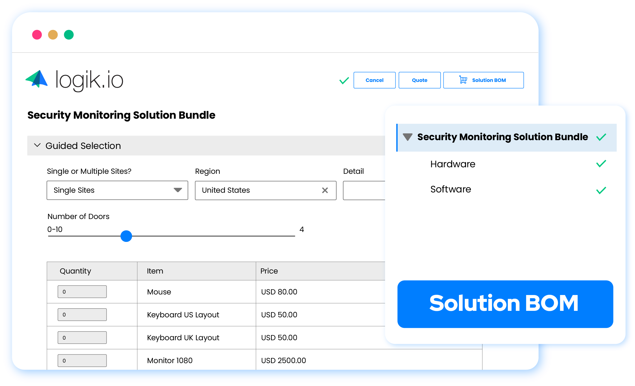Click the Number of Doors slider handle

(x=126, y=236)
